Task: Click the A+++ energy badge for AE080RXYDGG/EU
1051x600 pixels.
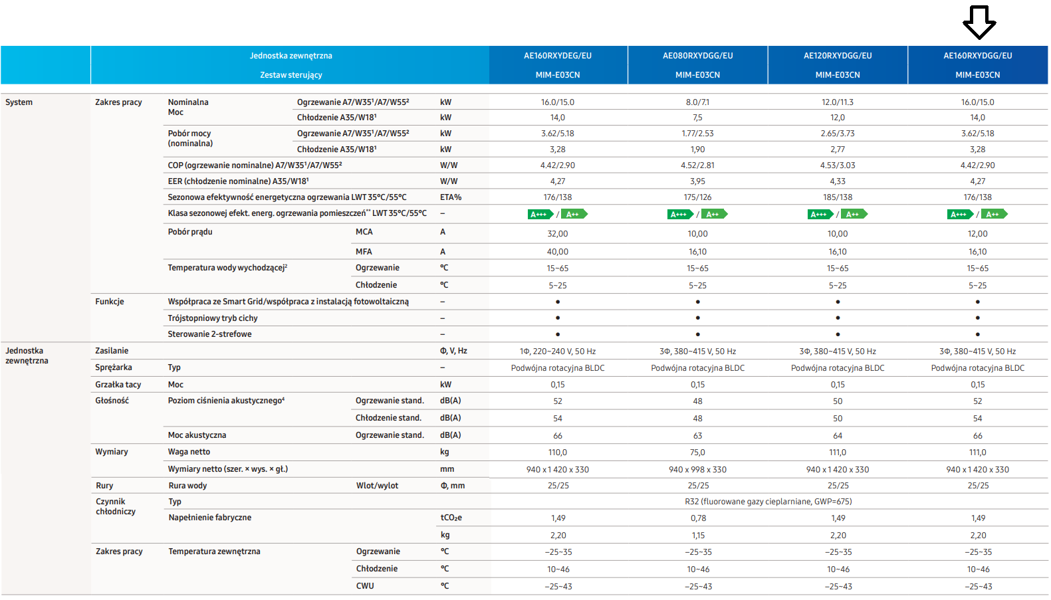Action: [681, 214]
